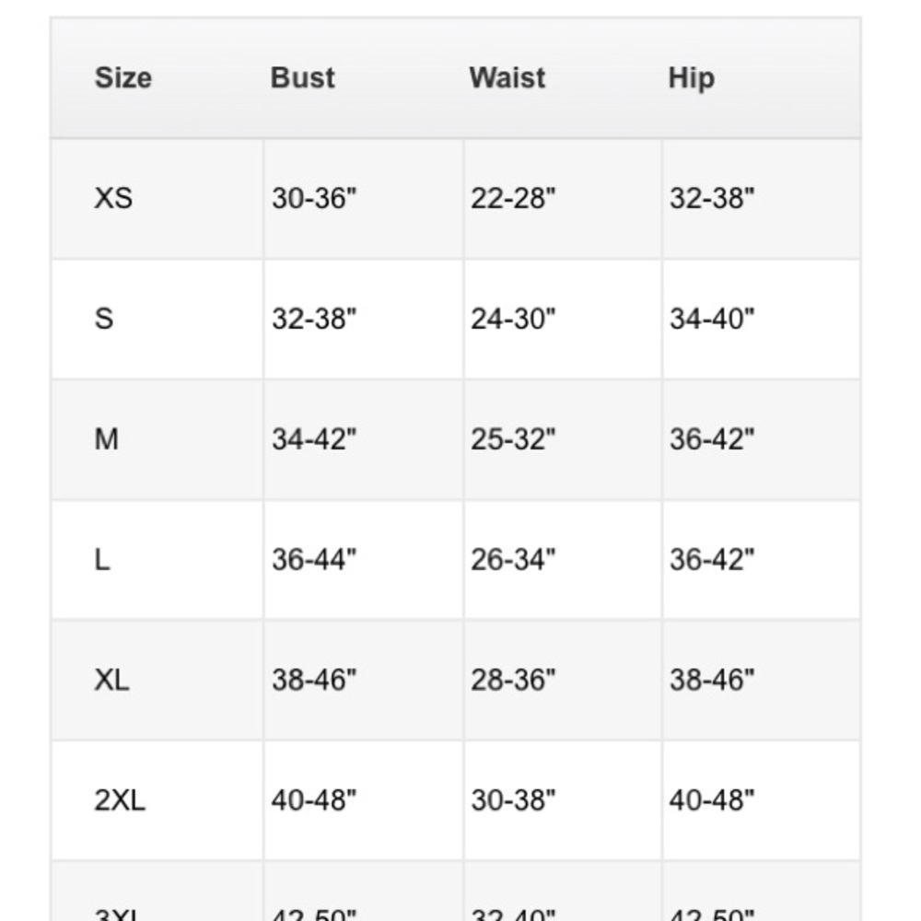This screenshot has width=921, height=921.
Task: Select the L size row label
Action: click(x=102, y=560)
